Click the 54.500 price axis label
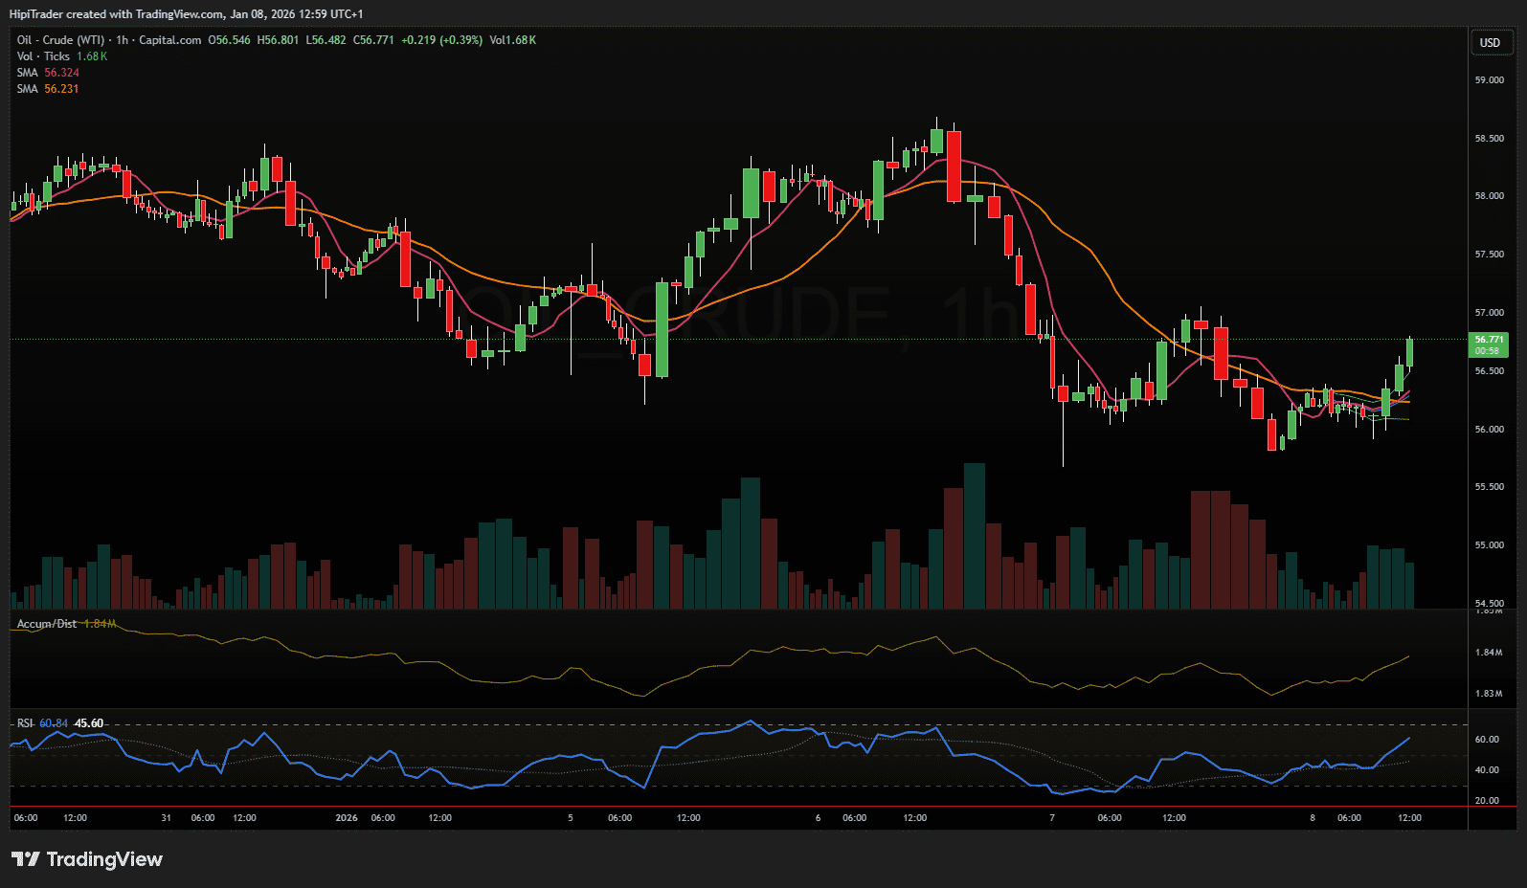Screen dimensions: 1527x888 1489,604
